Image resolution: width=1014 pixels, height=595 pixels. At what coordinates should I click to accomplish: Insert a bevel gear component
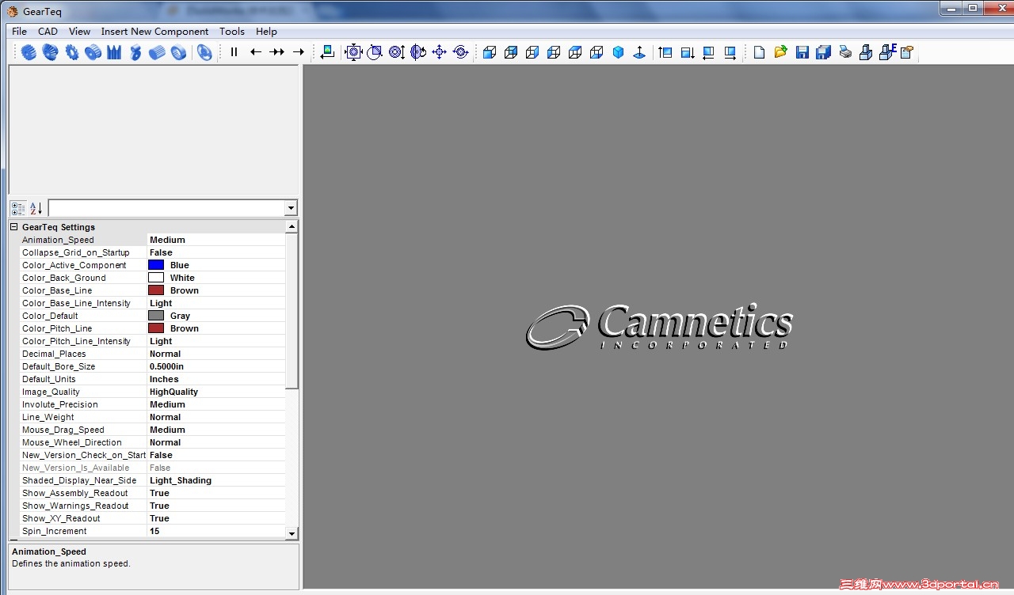coord(50,52)
